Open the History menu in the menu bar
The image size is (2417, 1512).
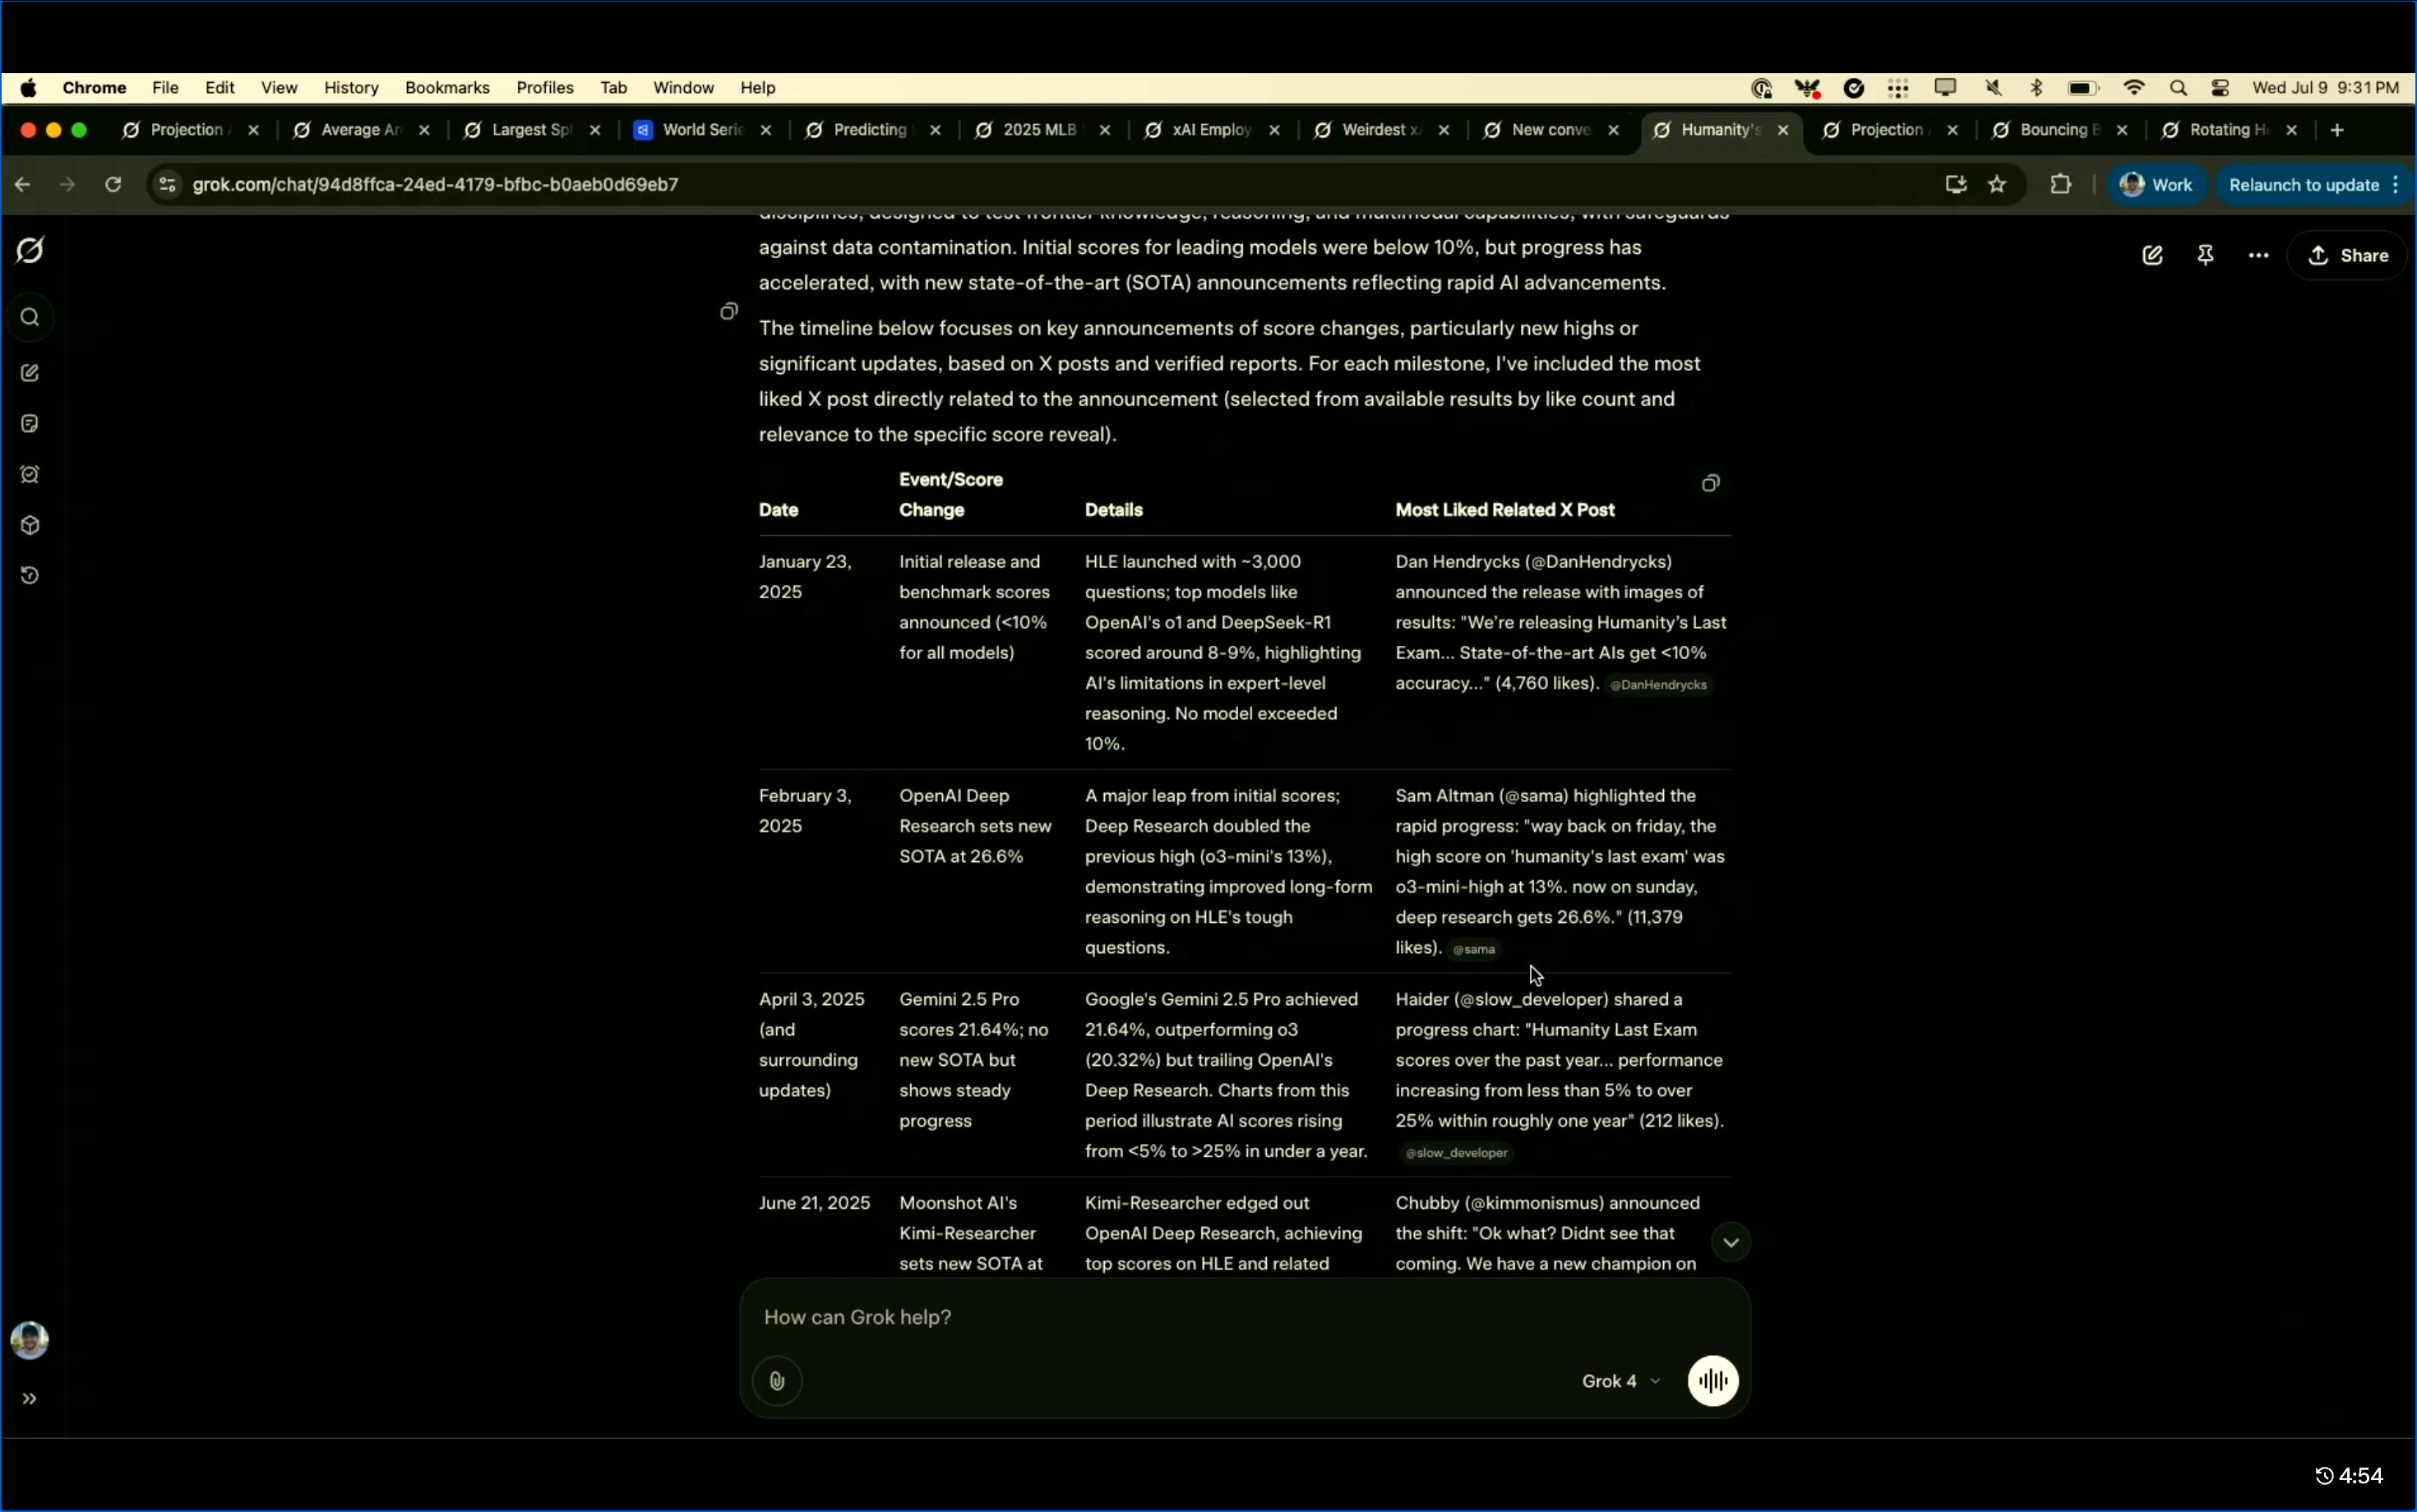pos(351,88)
